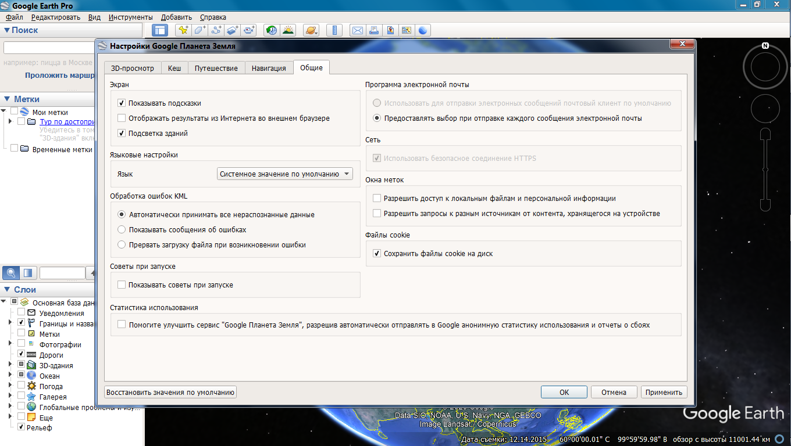Click the 3D-здания building icon
This screenshot has height=446, width=791.
point(33,365)
